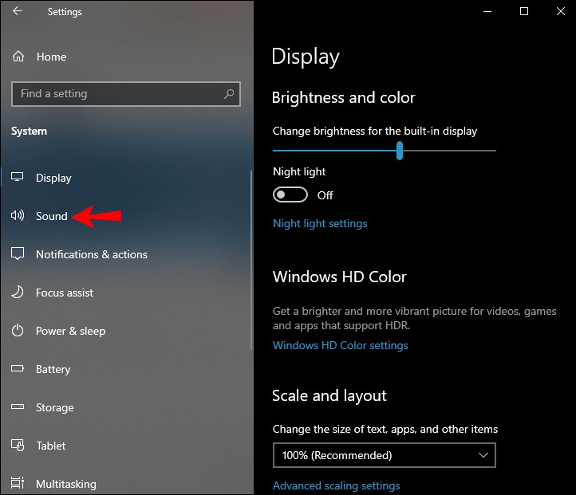Go to Settings Home
576x495 pixels.
click(x=126, y=57)
